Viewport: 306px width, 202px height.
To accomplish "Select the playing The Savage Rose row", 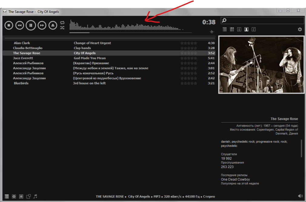I will tap(109, 53).
